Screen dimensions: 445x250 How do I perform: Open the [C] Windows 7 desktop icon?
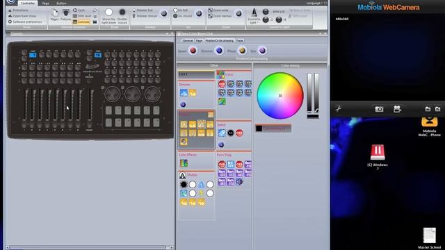[x=378, y=157]
